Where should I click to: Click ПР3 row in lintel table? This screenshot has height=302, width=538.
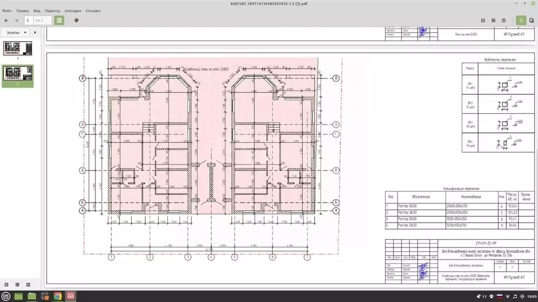[498, 123]
